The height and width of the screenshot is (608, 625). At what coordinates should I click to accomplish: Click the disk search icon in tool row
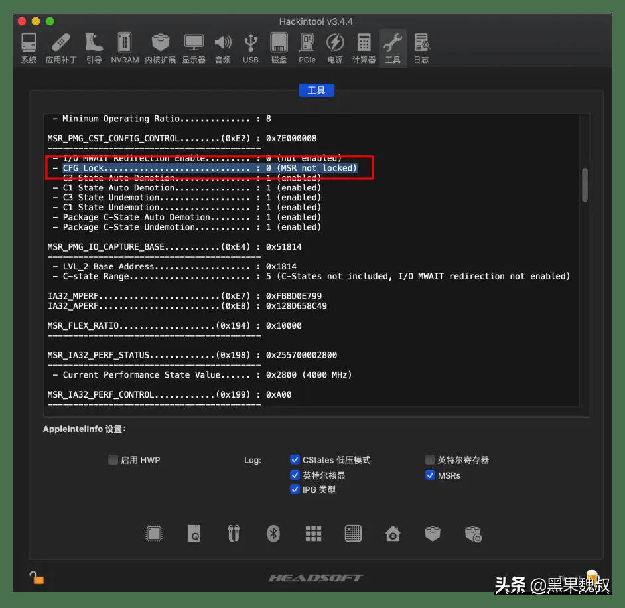194,534
